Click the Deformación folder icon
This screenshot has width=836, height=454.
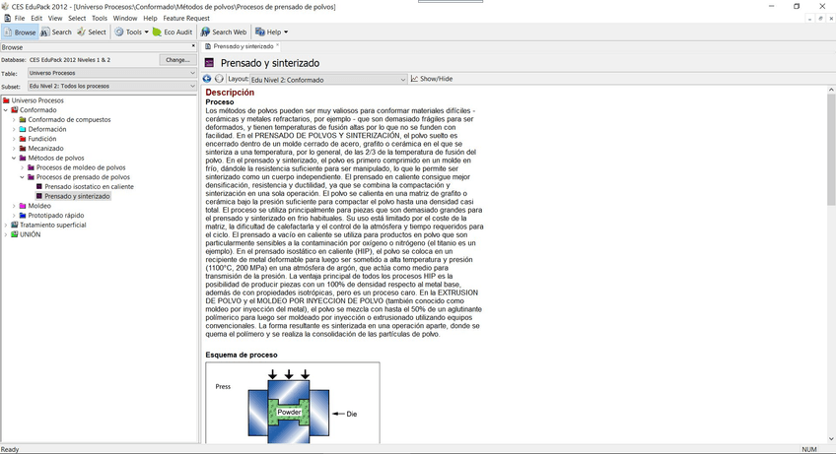point(23,129)
